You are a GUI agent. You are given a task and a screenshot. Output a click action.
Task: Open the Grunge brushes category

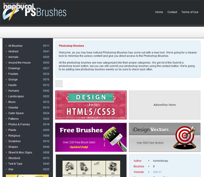(13, 79)
